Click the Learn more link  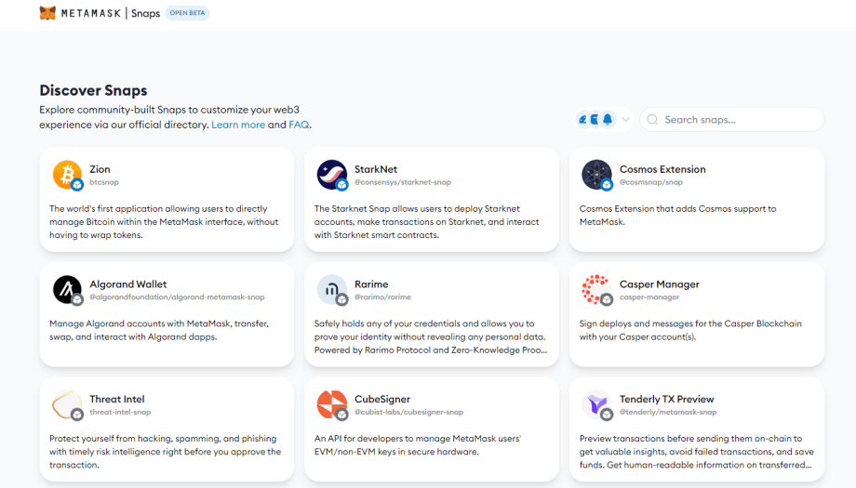238,125
